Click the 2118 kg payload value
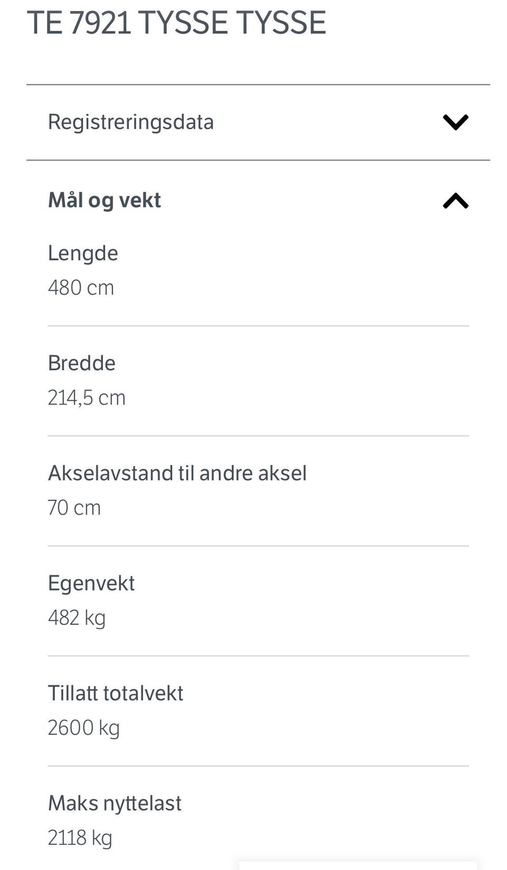This screenshot has height=870, width=507. pyautogui.click(x=80, y=838)
